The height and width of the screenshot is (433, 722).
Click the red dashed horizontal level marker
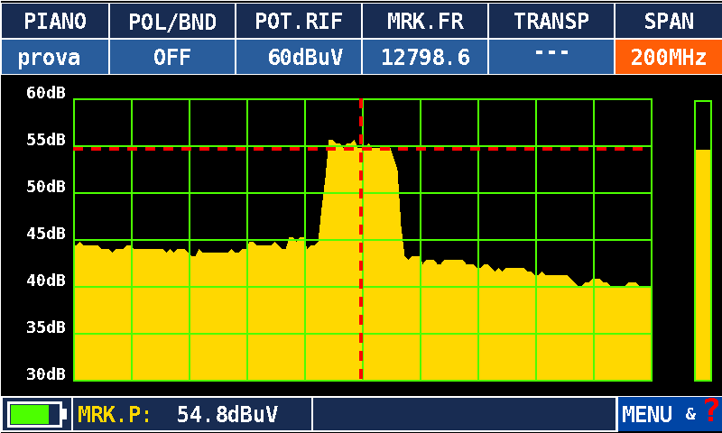(359, 149)
